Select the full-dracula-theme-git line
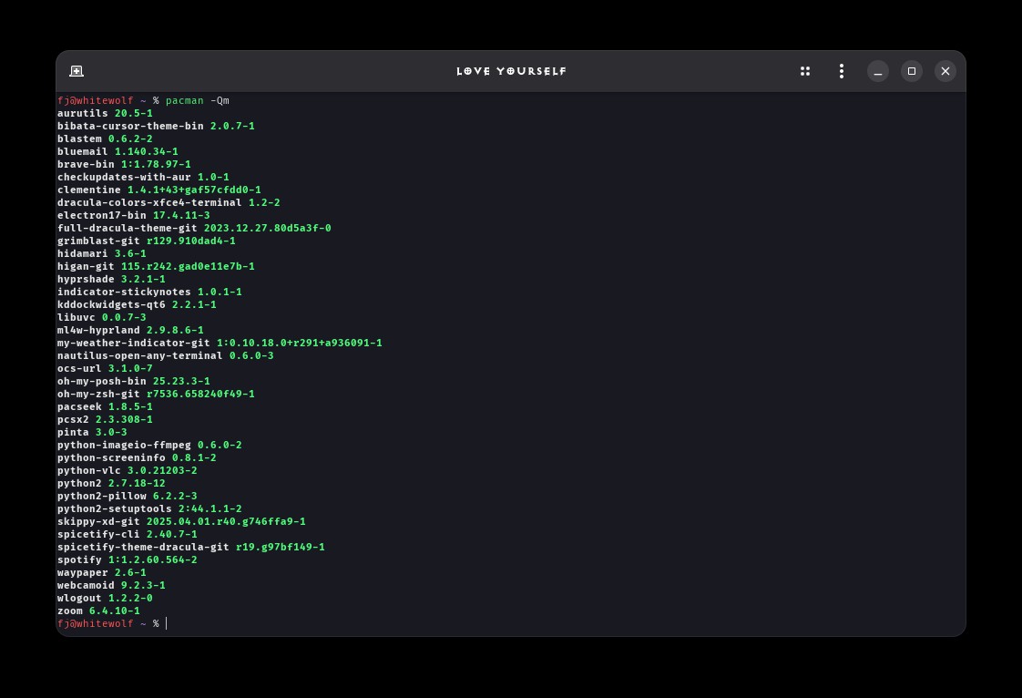 pyautogui.click(x=194, y=229)
